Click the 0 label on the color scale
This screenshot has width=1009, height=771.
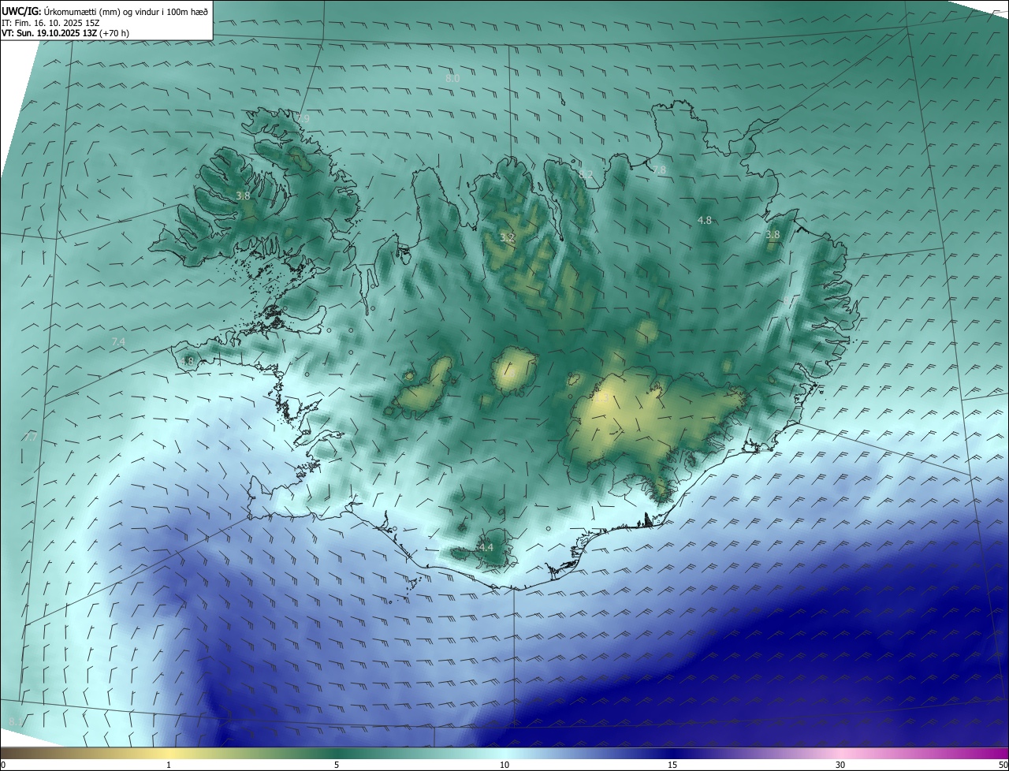coord(3,765)
